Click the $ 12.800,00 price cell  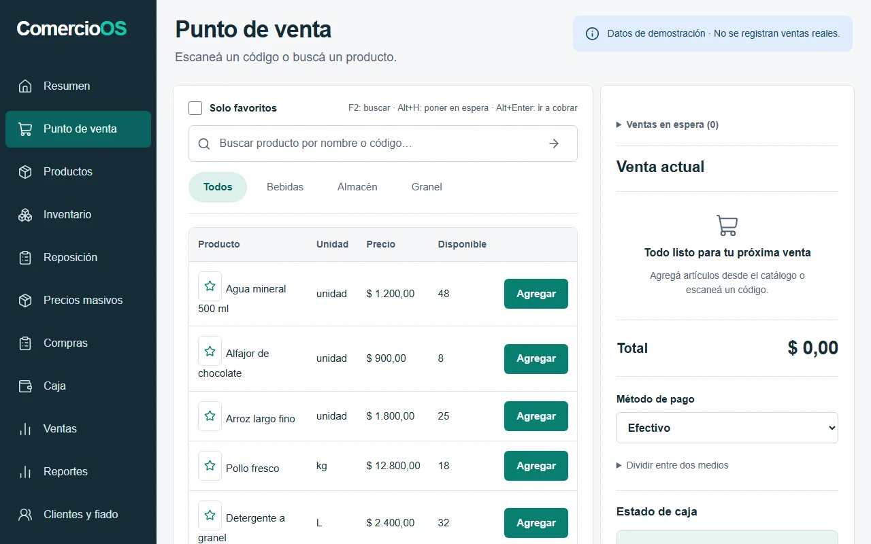pos(393,466)
